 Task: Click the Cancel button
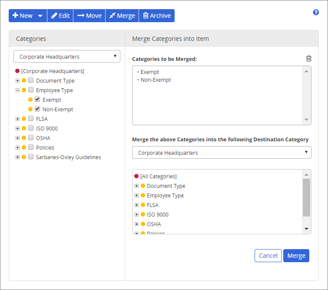tap(268, 256)
